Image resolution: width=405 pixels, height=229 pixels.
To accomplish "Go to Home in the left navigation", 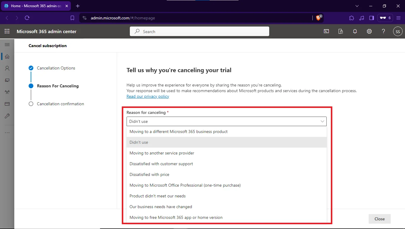I will click(x=7, y=56).
